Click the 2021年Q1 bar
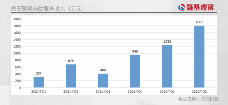Viewport: 228px width, 105px height. (39, 82)
